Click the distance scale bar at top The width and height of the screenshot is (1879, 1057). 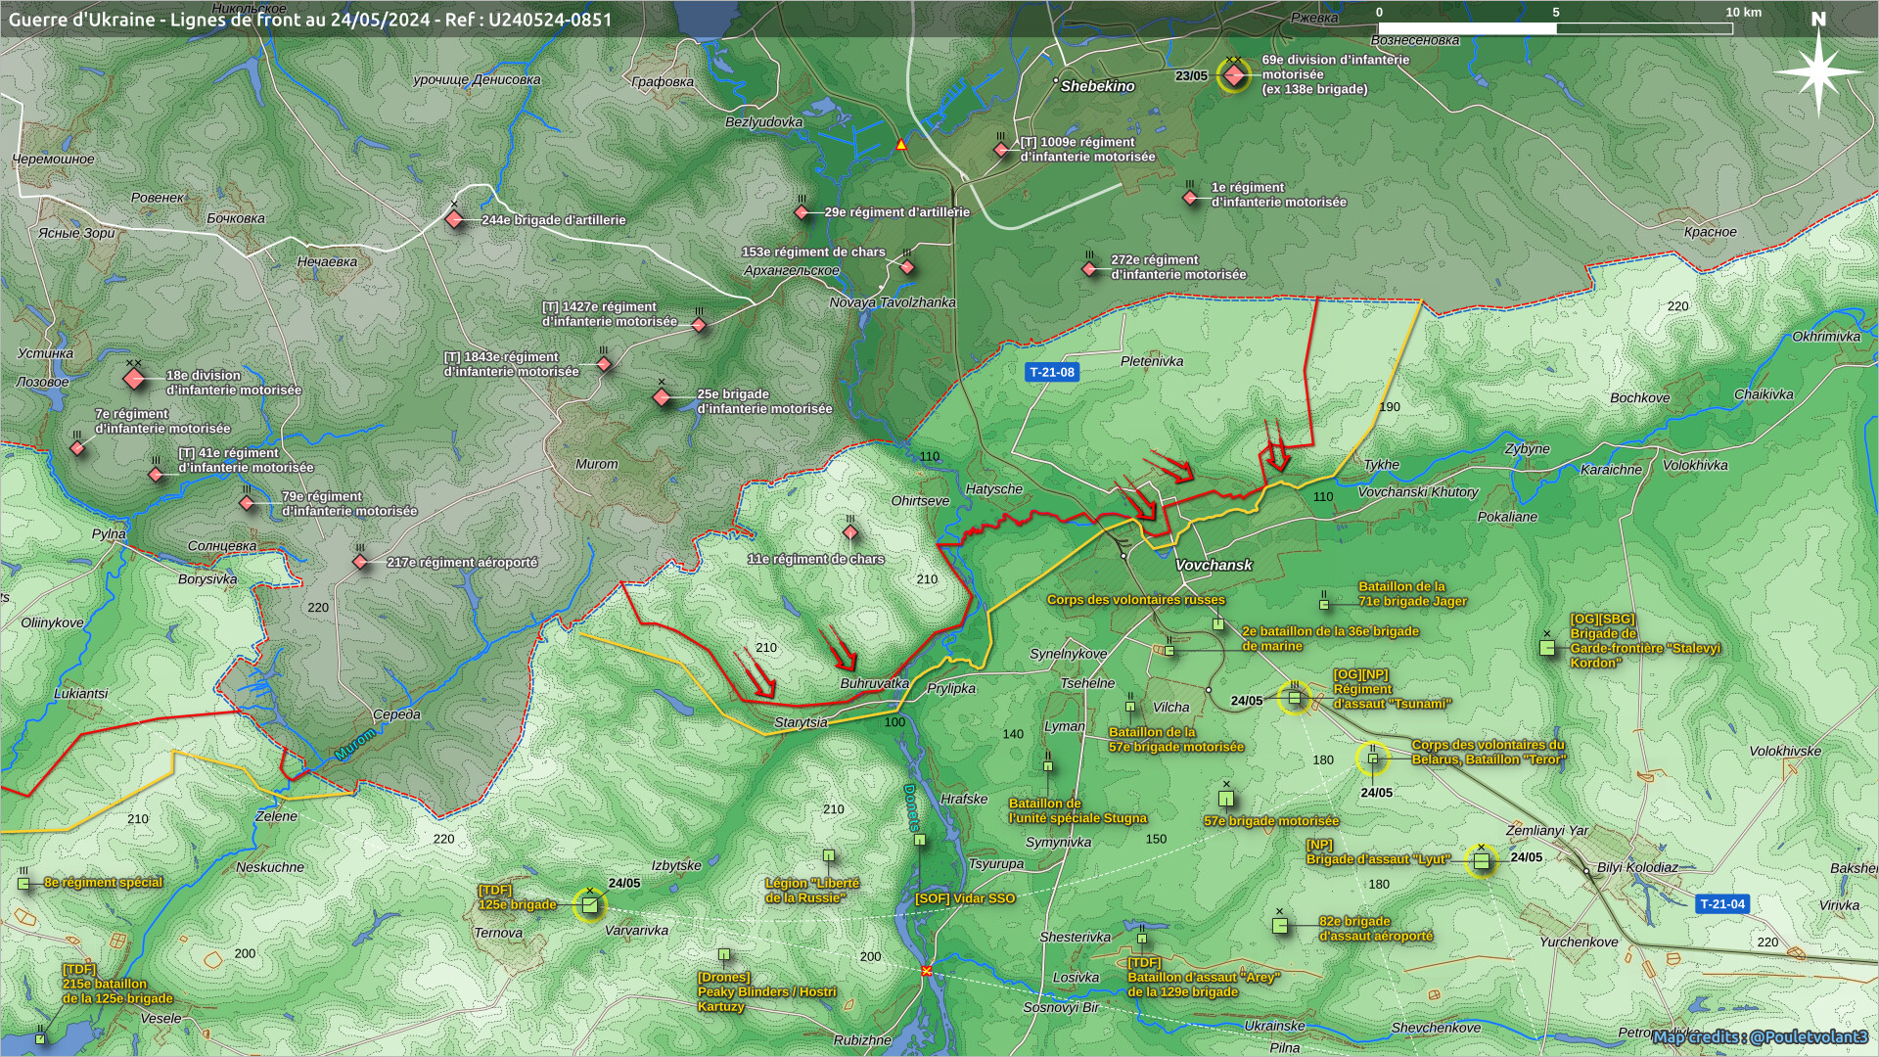pyautogui.click(x=1555, y=28)
